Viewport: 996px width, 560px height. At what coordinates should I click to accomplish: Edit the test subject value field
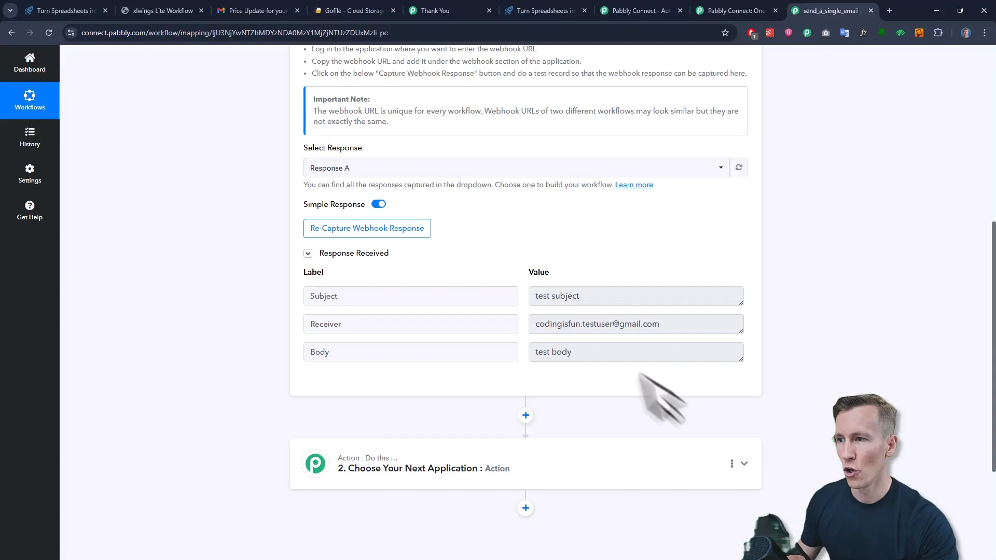coord(635,296)
